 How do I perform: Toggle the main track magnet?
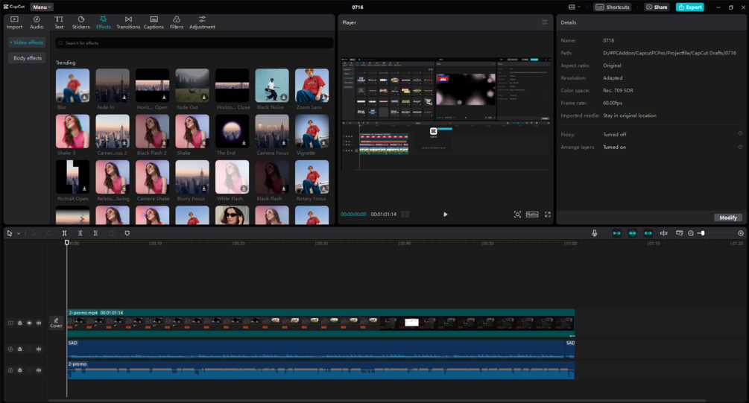click(616, 233)
